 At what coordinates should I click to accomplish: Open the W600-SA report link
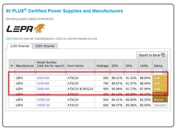(x=43, y=105)
